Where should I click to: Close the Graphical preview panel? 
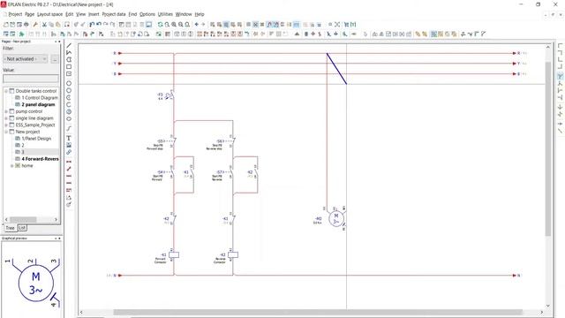[x=59, y=238]
